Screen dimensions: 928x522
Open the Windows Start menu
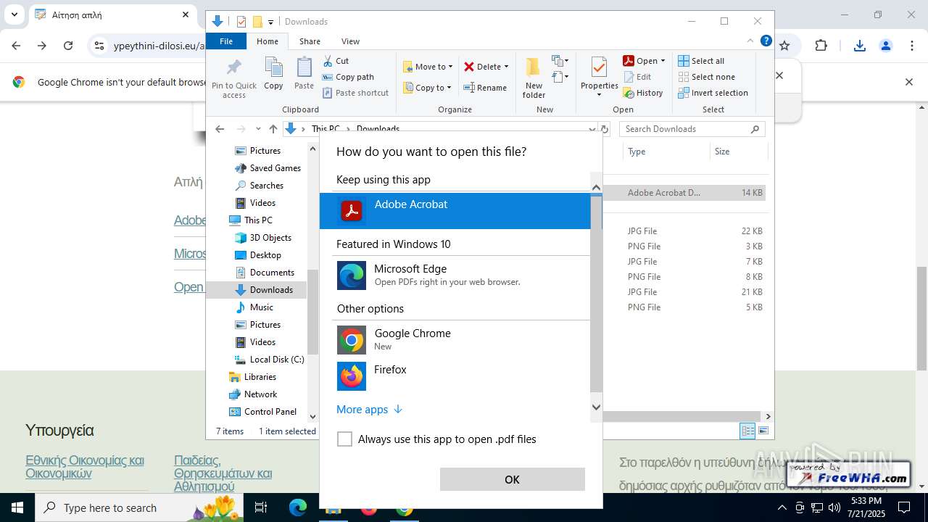click(x=17, y=507)
